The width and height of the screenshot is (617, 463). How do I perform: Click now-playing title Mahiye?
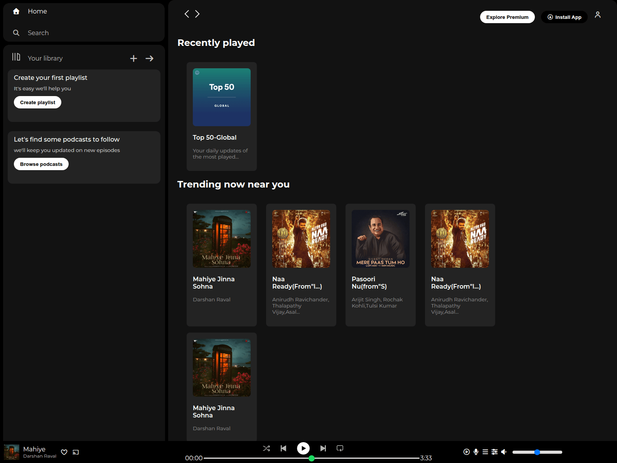34,449
